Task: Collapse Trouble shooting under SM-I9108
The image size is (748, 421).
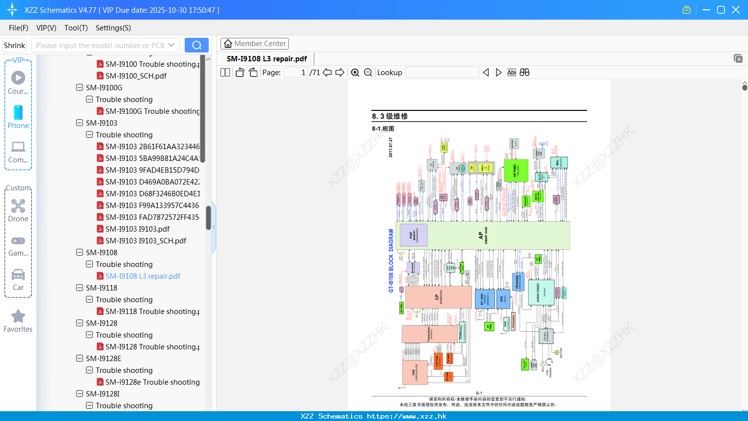Action: [x=89, y=264]
